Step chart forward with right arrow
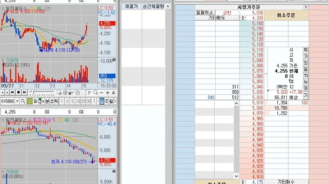The image size is (329, 184). (x=7, y=92)
